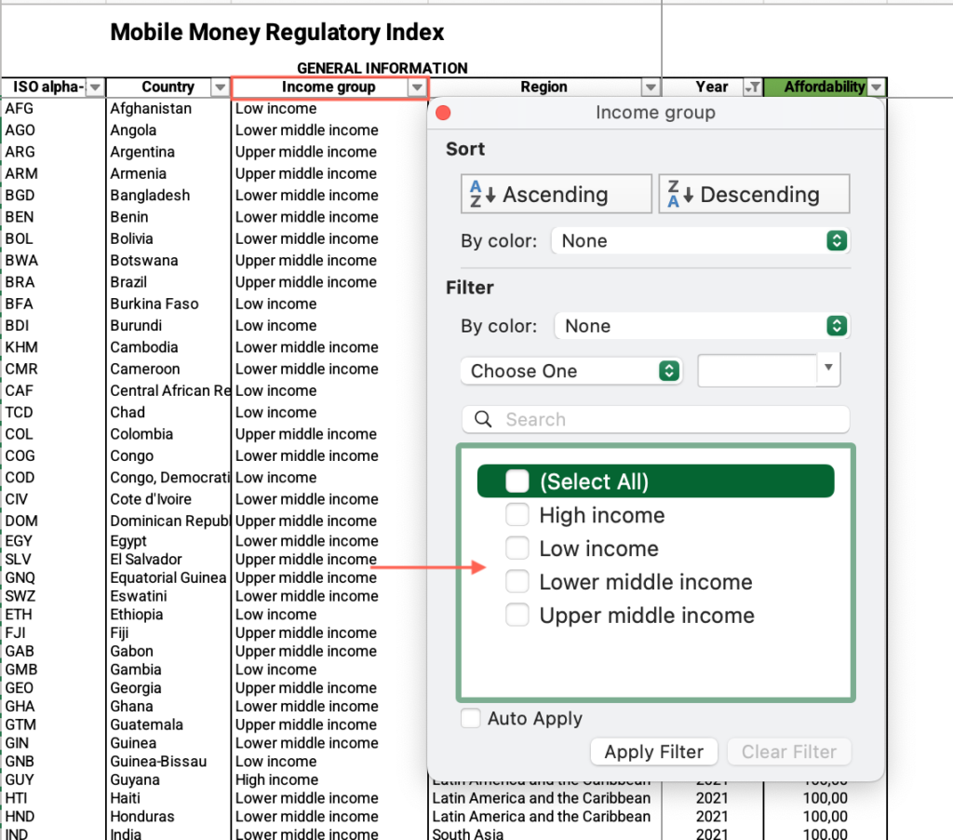The image size is (953, 840).
Task: Open the Choose One condition dropdown
Action: 571,371
